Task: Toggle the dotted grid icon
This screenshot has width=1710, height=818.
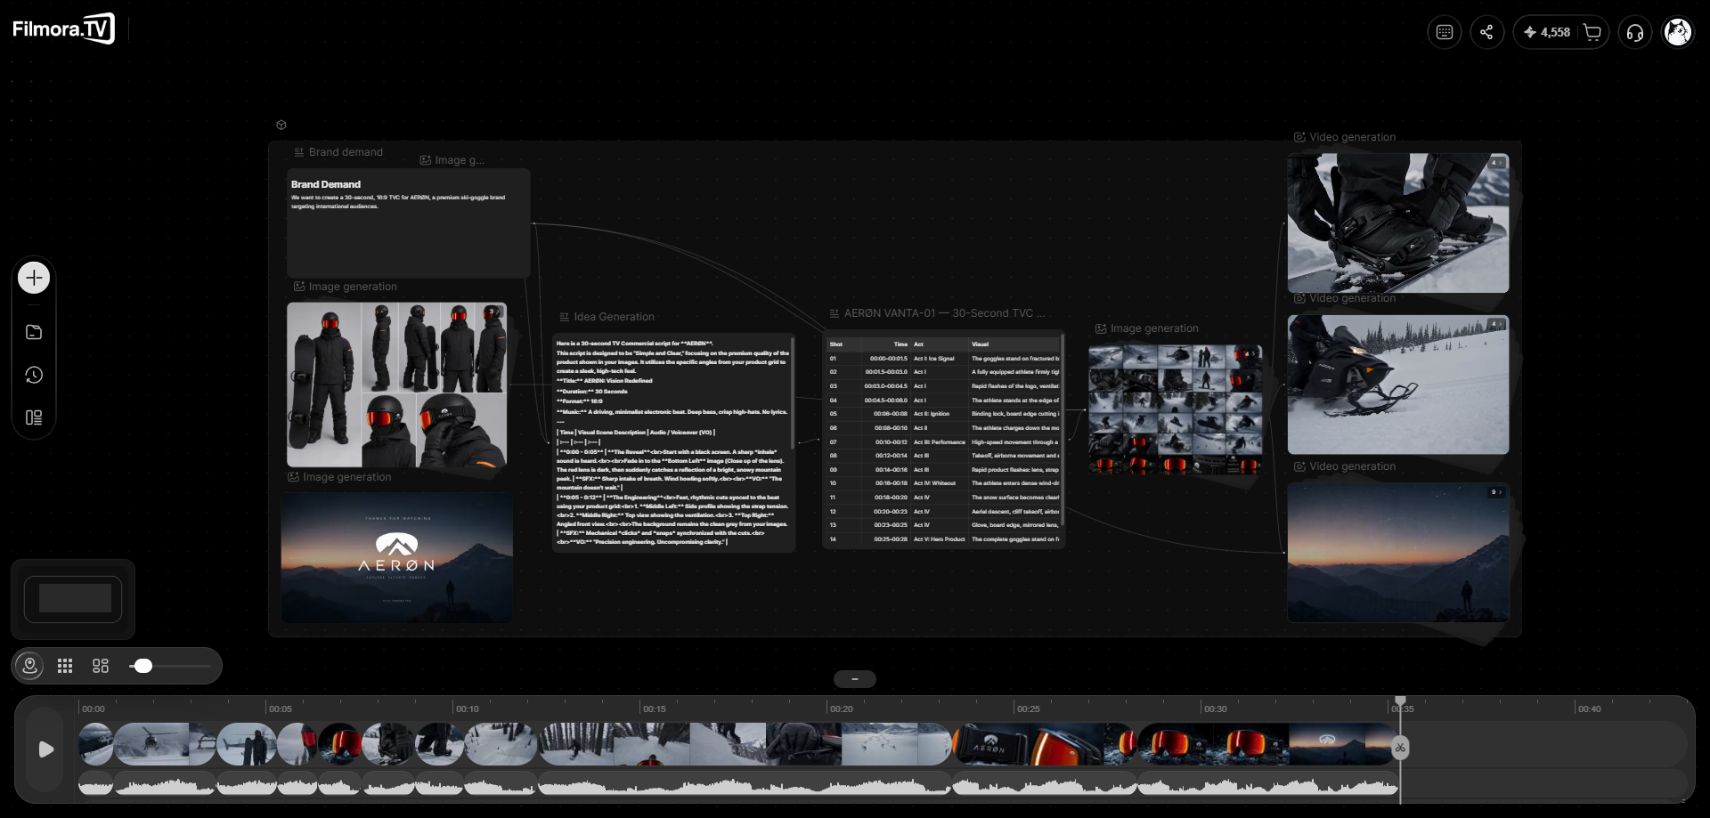Action: (65, 666)
